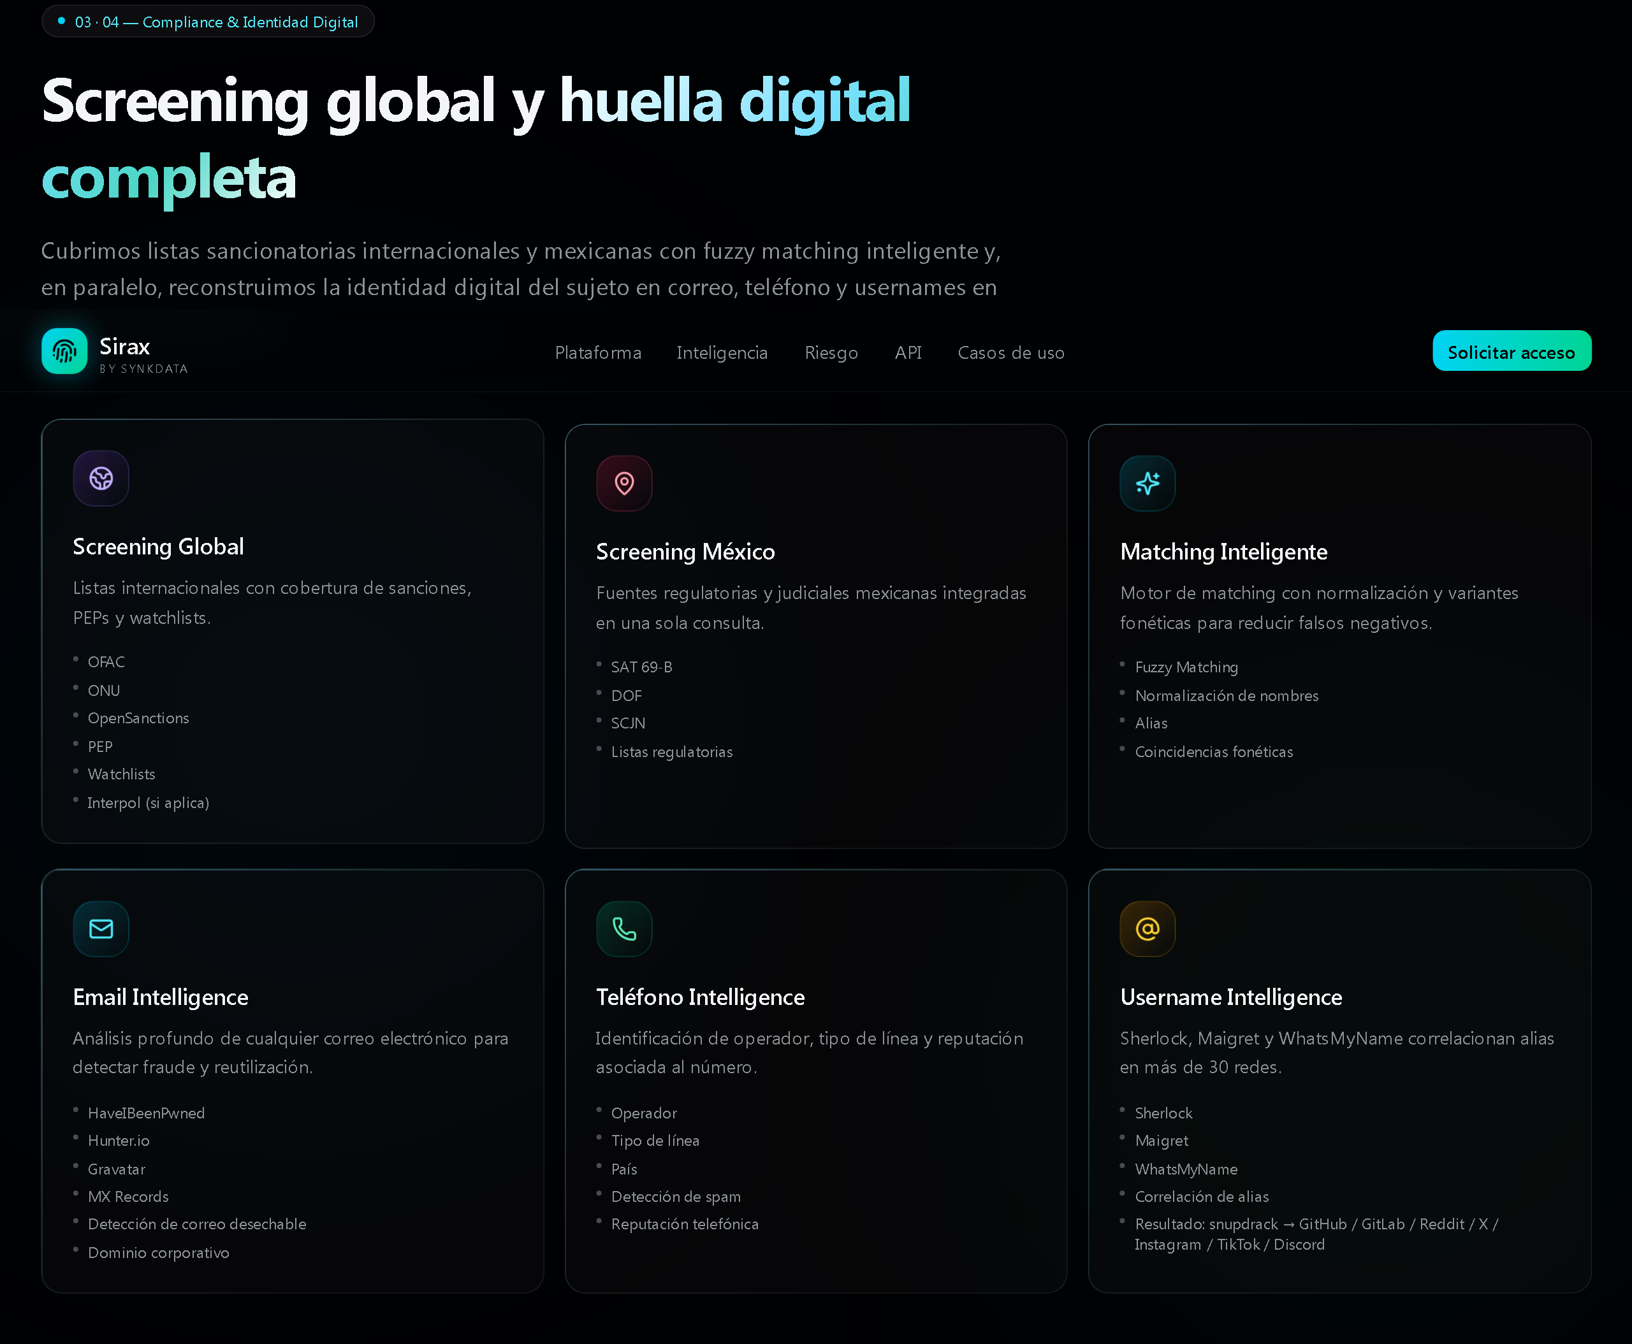
Task: Click the Dominio corporativo item
Action: pyautogui.click(x=159, y=1253)
